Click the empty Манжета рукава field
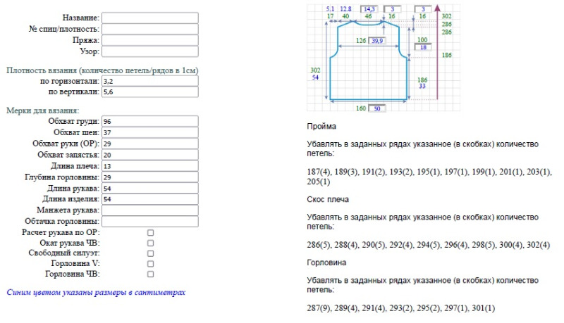 (x=150, y=210)
